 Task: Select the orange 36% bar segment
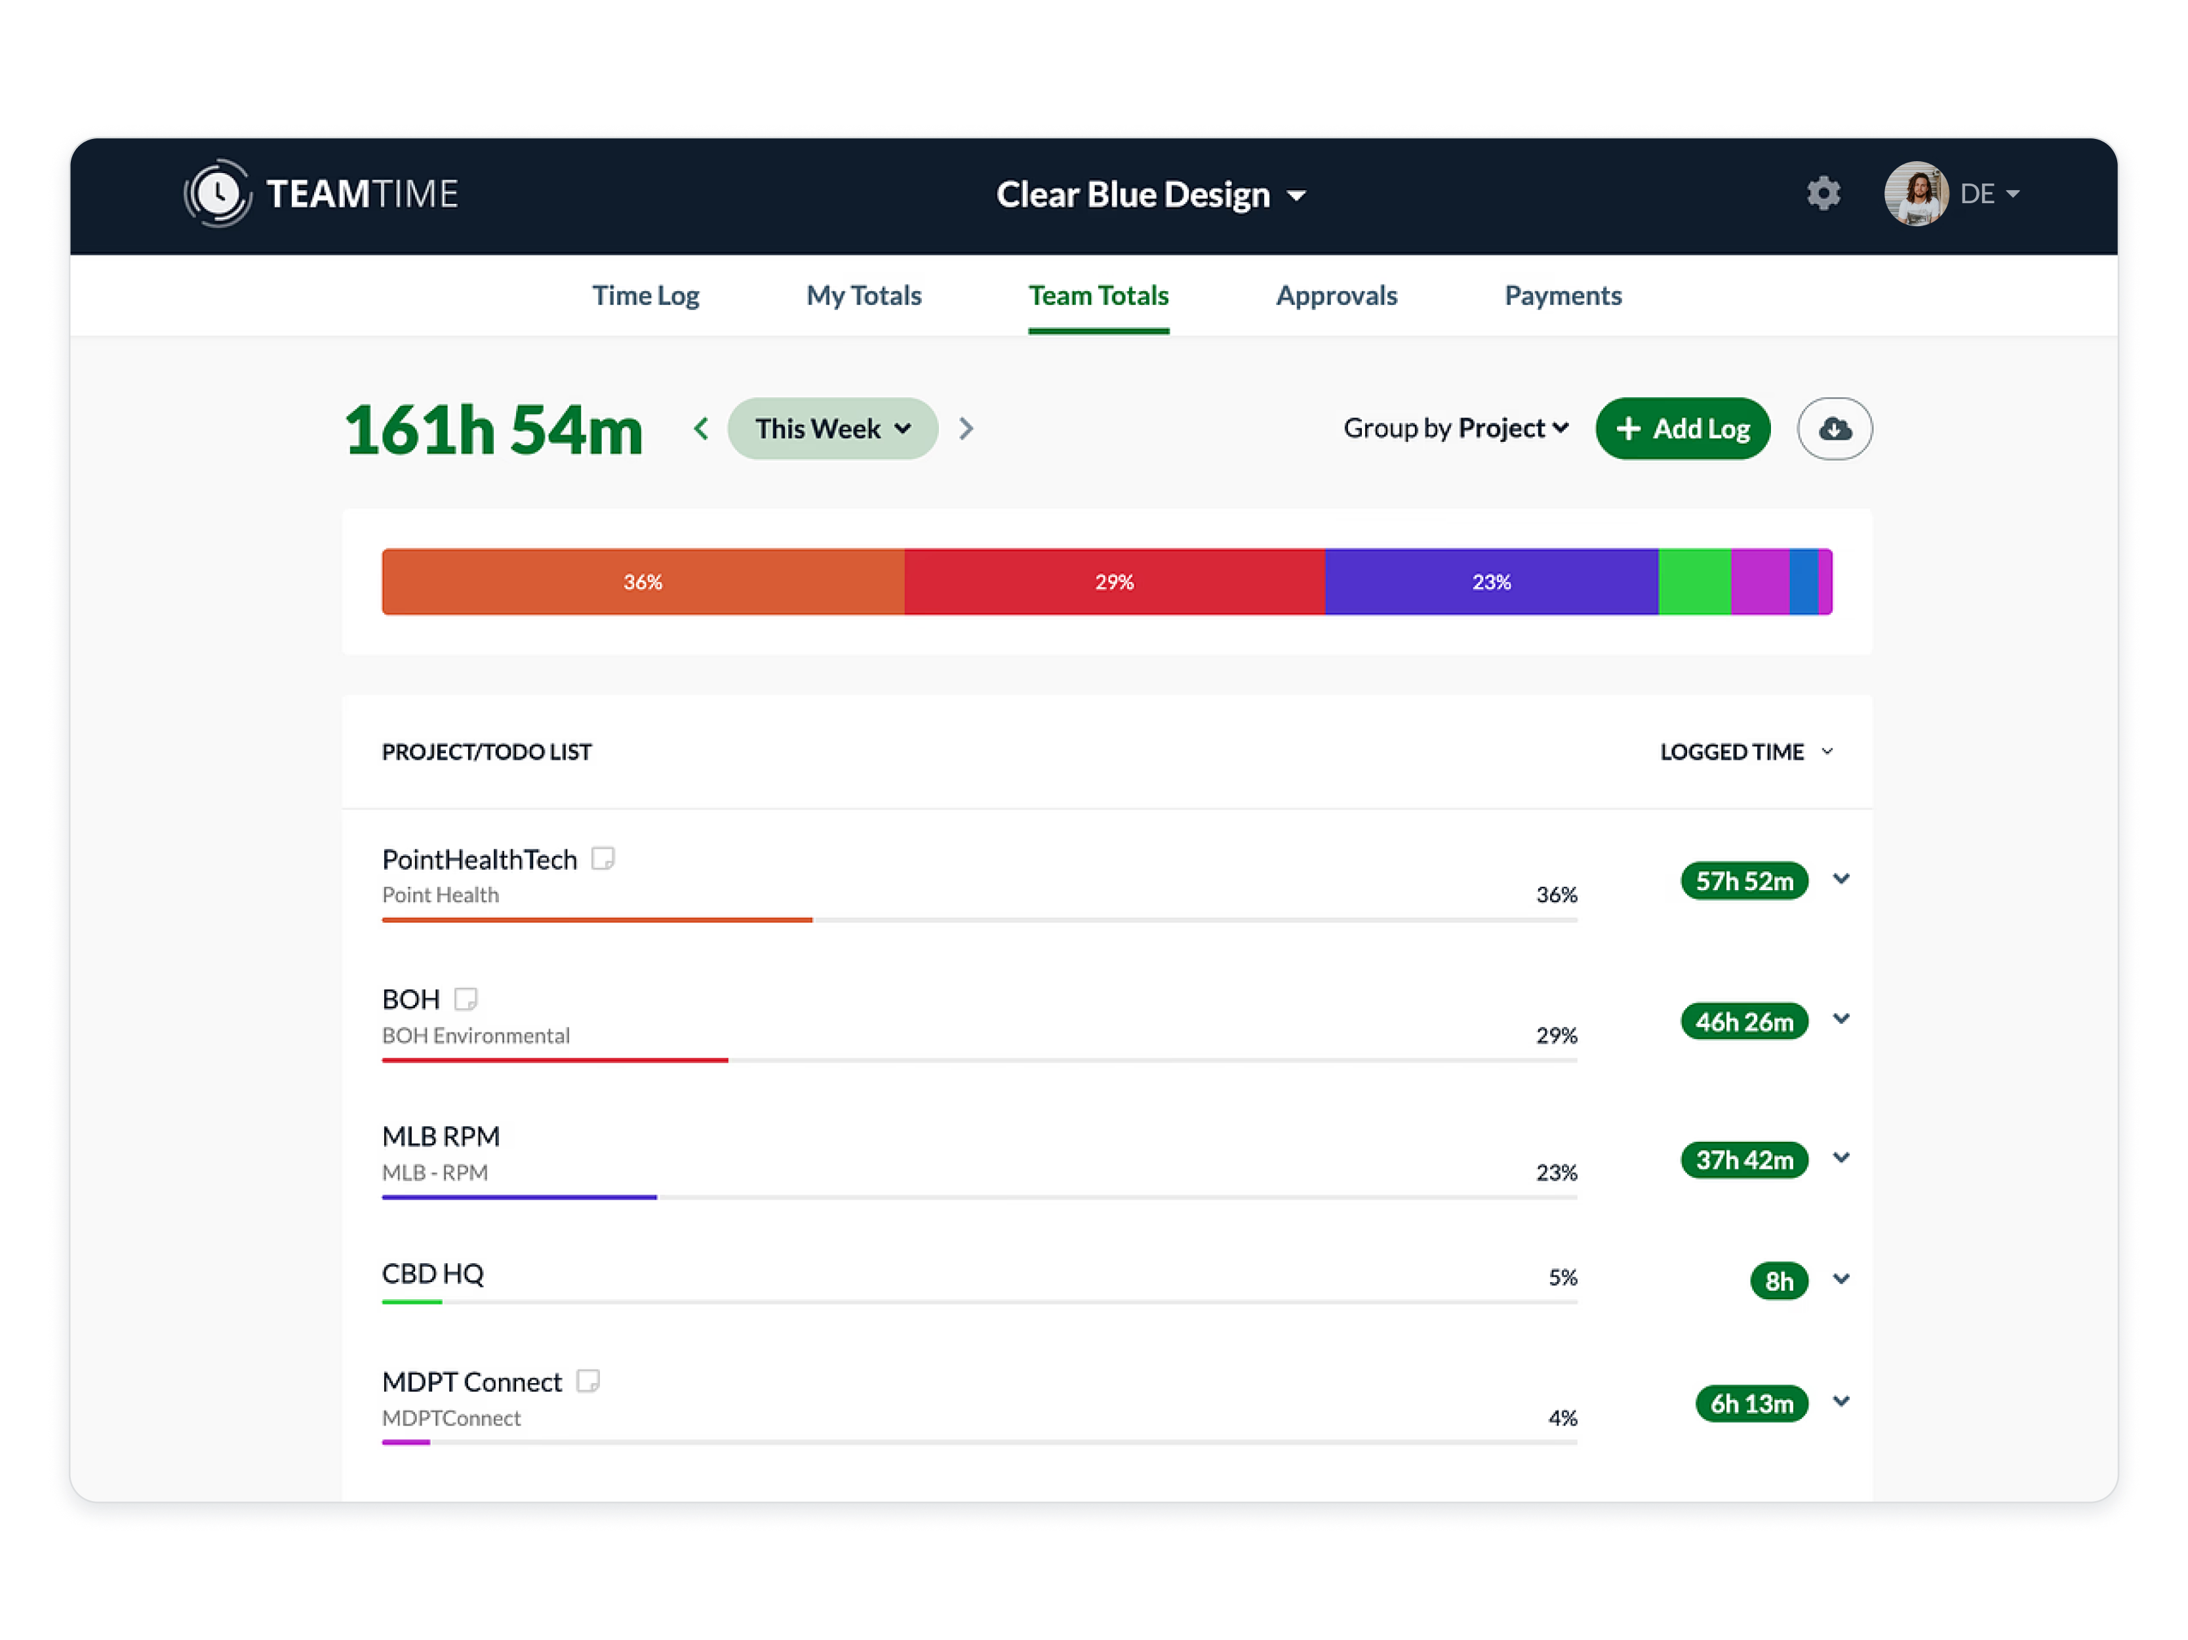[x=643, y=581]
